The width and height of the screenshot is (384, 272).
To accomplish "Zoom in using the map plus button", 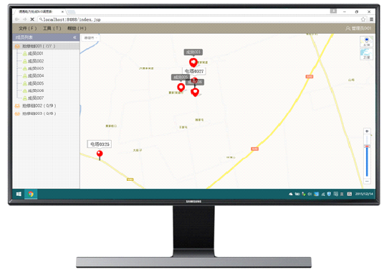I will 367,131.
